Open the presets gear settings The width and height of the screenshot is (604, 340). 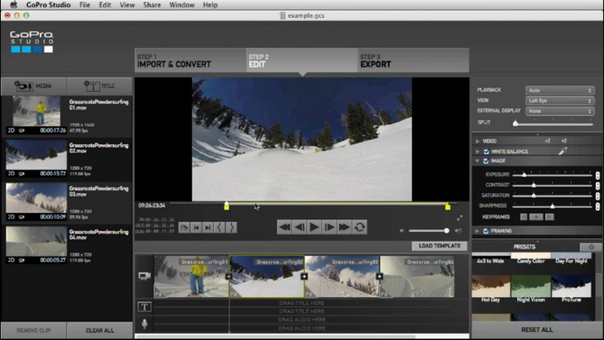tap(591, 247)
